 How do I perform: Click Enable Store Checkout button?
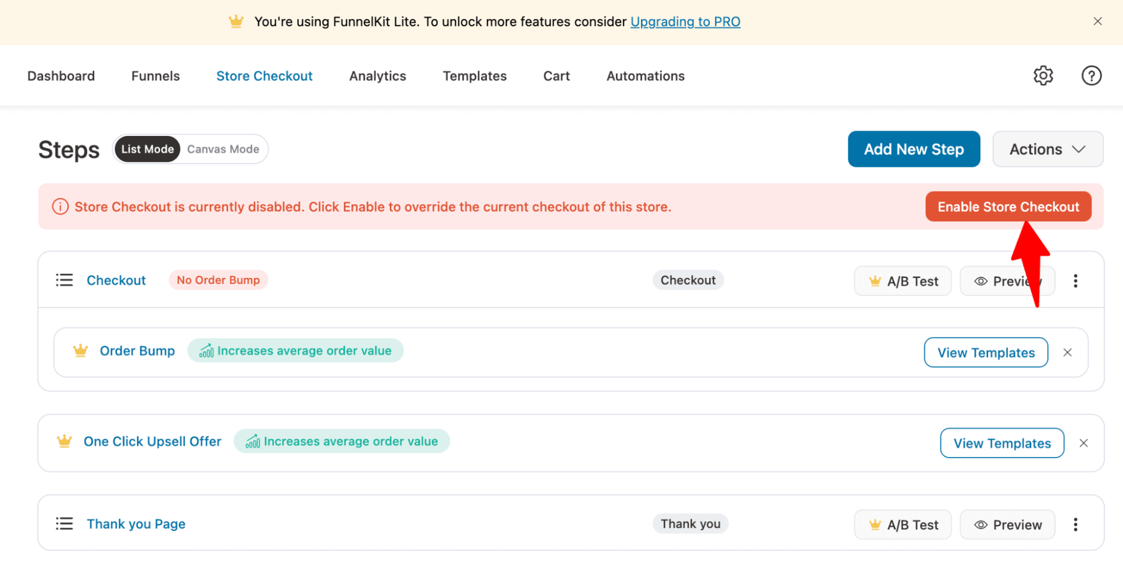pyautogui.click(x=1008, y=207)
